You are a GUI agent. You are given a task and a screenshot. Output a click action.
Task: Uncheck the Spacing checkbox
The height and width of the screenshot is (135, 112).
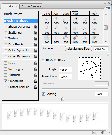[x=43, y=94]
